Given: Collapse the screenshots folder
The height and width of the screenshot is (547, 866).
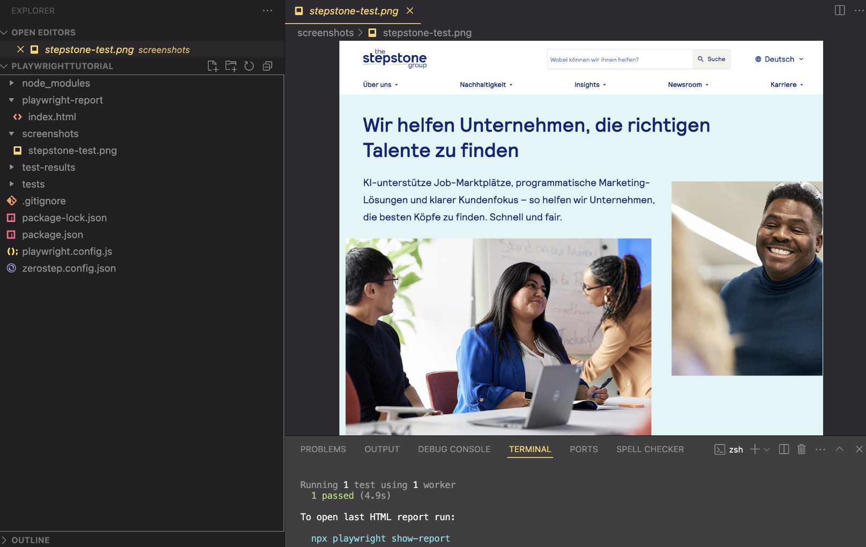Looking at the screenshot, I should click(142, 134).
